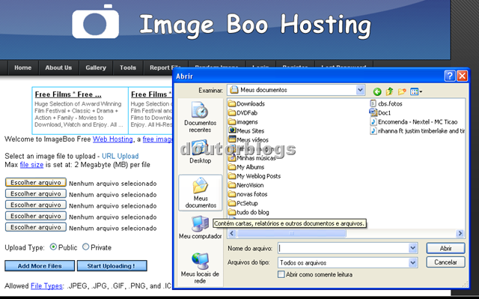Click Add More Files button
Screen dimensions: 479x299
coord(40,266)
